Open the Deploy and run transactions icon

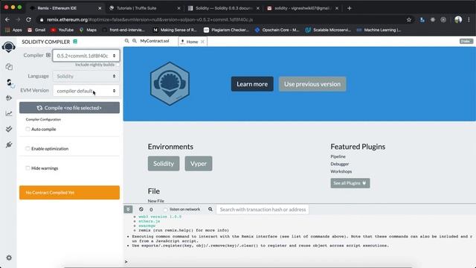click(9, 98)
